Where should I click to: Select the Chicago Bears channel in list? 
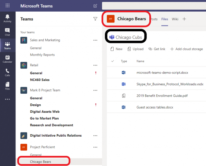pyautogui.click(x=41, y=162)
